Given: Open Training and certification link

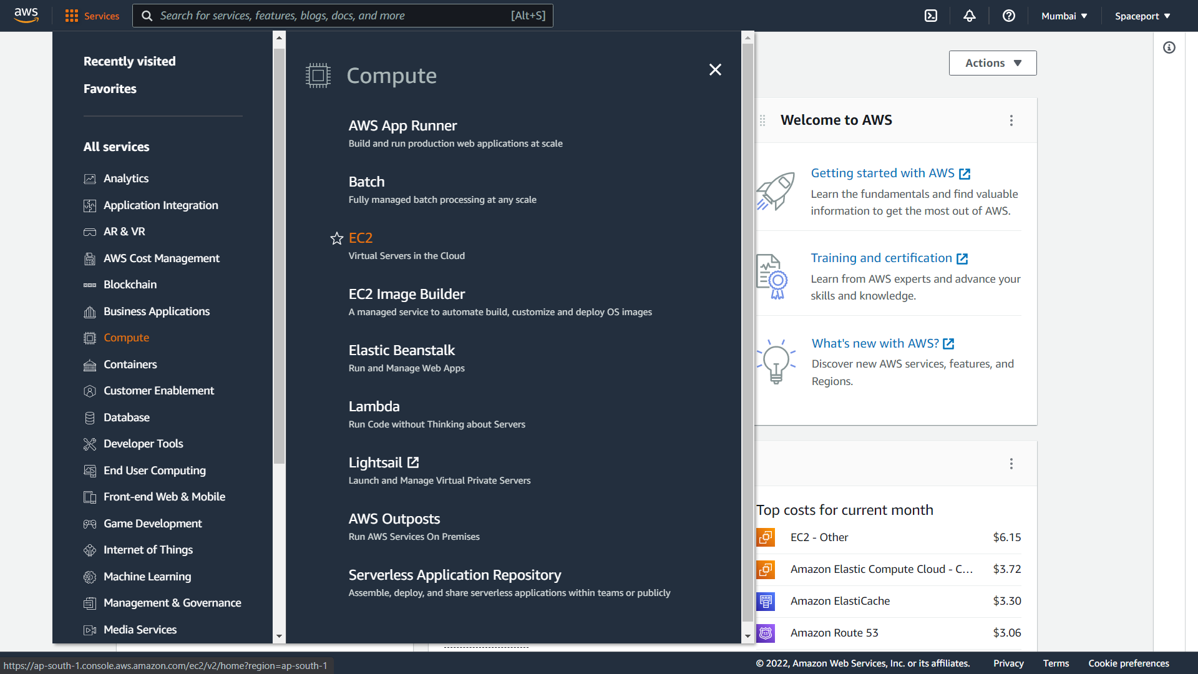Looking at the screenshot, I should point(889,258).
